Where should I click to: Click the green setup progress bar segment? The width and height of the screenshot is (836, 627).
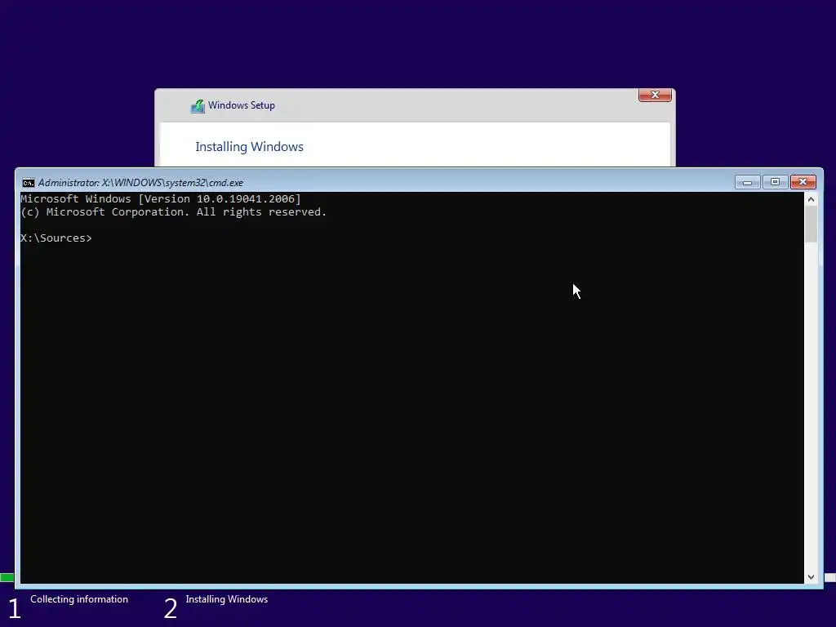tap(7, 578)
